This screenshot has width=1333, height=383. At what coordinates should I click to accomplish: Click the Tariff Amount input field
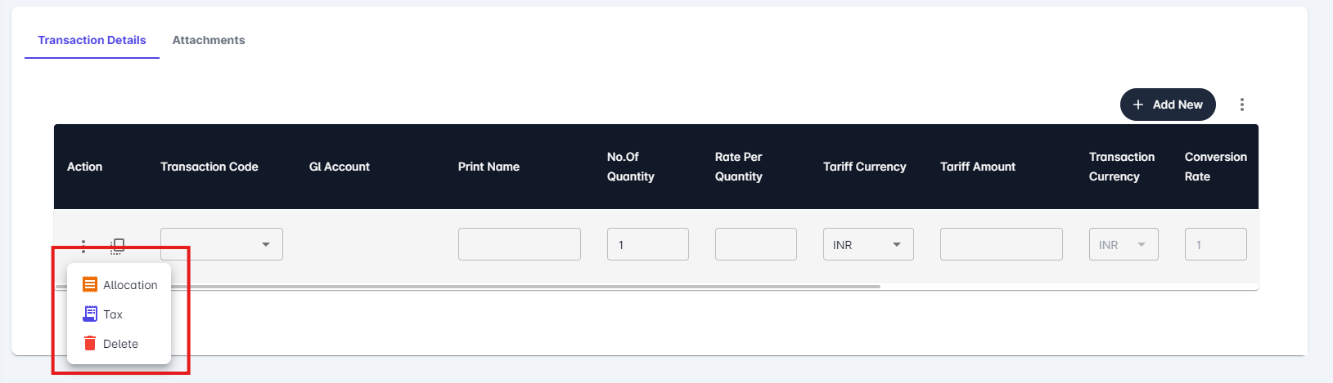pyautogui.click(x=1002, y=244)
